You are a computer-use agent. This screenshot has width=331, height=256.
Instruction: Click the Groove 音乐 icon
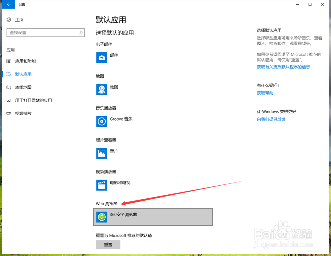tap(102, 122)
